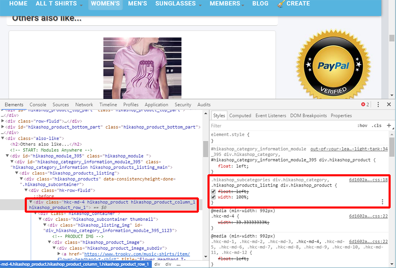Switch to the Network tab
The height and width of the screenshot is (268, 396).
[x=84, y=105]
